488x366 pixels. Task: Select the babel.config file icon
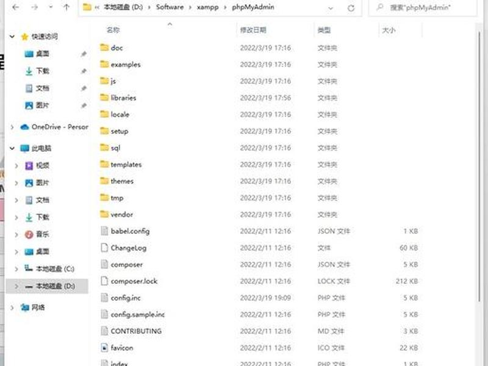pos(104,231)
